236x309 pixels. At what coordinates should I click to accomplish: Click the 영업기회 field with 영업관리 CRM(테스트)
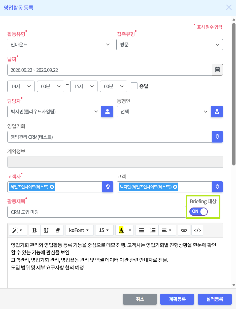pyautogui.click(x=110, y=137)
